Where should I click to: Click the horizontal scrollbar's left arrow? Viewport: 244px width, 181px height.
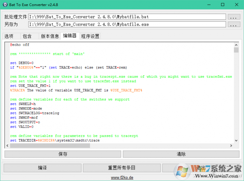[7, 146]
